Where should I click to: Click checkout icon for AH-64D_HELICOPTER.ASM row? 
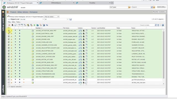(x=86, y=51)
